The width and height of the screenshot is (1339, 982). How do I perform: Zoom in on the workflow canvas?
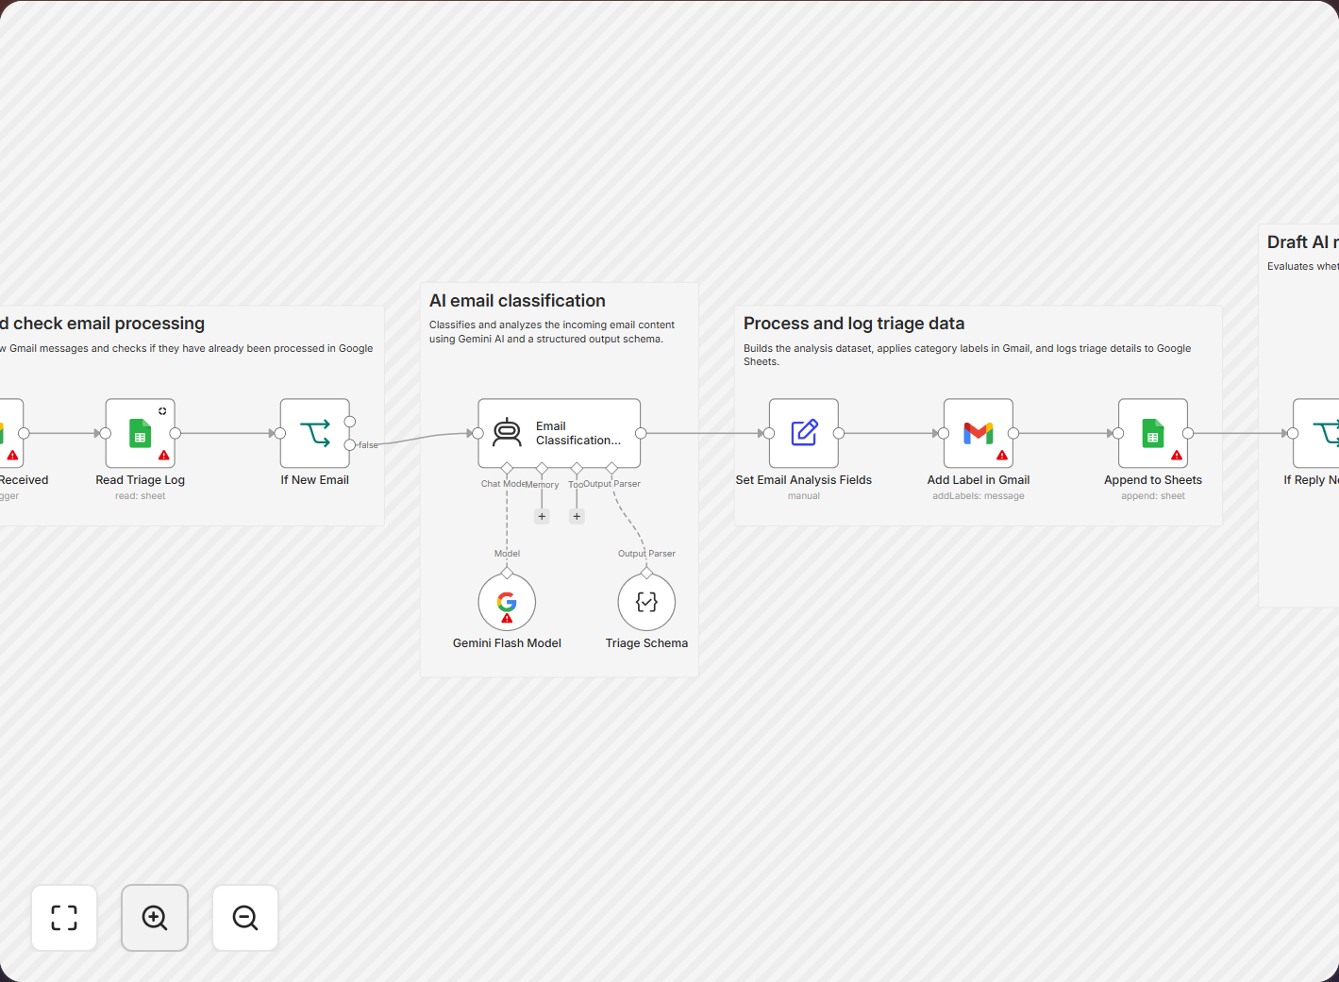coord(155,918)
